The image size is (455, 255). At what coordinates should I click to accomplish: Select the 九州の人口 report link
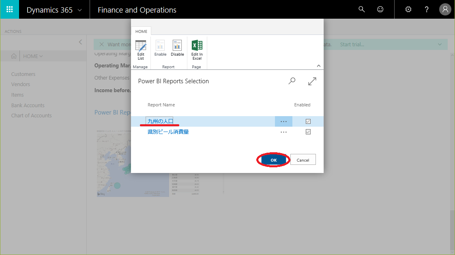160,121
